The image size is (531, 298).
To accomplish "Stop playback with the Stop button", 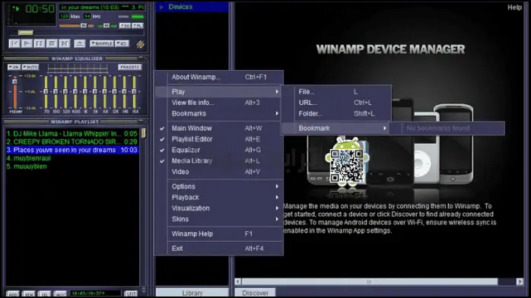I will [x=52, y=43].
